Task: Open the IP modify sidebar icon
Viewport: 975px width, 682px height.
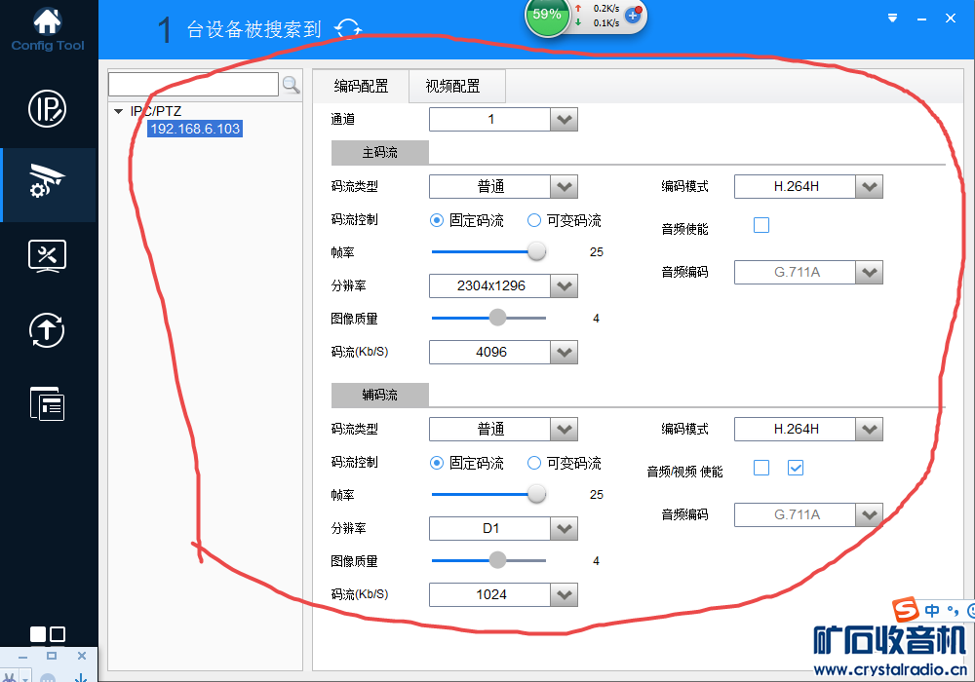Action: click(47, 109)
